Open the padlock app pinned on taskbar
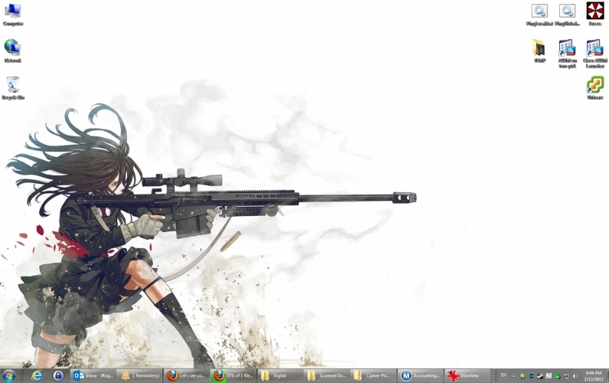Image resolution: width=609 pixels, height=383 pixels. [x=58, y=375]
